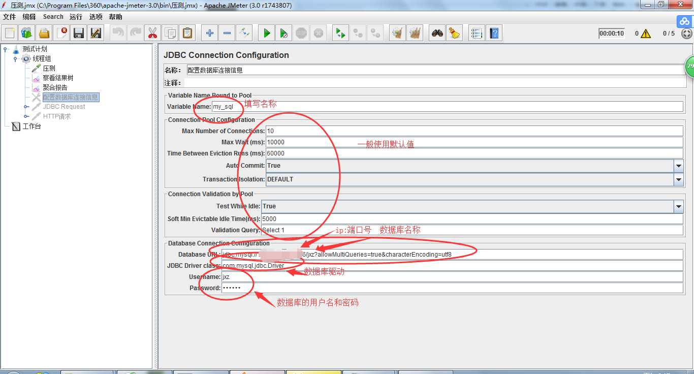
Task: Open the Search menu
Action: pyautogui.click(x=53, y=17)
